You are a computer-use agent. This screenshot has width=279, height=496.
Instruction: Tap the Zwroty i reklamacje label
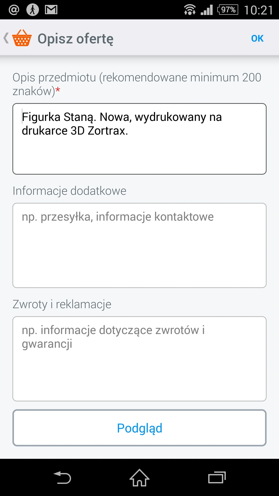click(62, 304)
